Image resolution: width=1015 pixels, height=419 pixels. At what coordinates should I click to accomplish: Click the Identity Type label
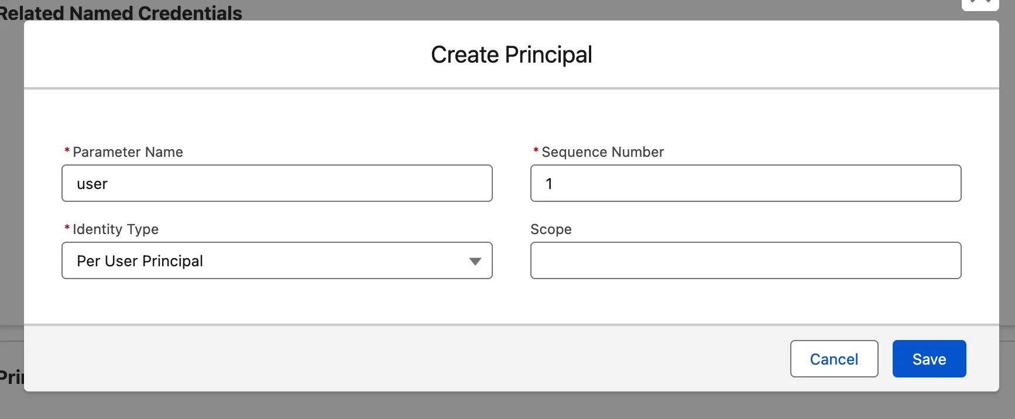pyautogui.click(x=115, y=229)
